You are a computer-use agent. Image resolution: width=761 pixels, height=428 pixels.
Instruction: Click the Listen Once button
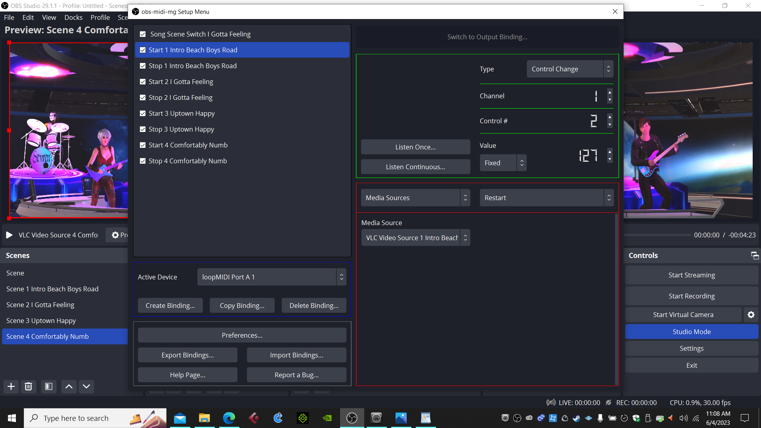[x=415, y=147]
